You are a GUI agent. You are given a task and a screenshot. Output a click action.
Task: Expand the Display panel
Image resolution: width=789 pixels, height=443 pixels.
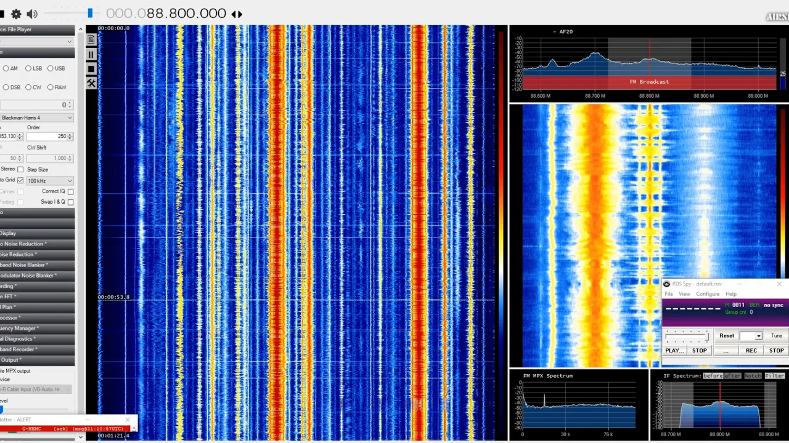[37, 233]
